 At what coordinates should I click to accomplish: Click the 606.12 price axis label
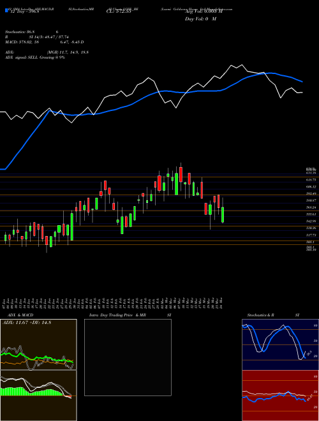coord(311,187)
